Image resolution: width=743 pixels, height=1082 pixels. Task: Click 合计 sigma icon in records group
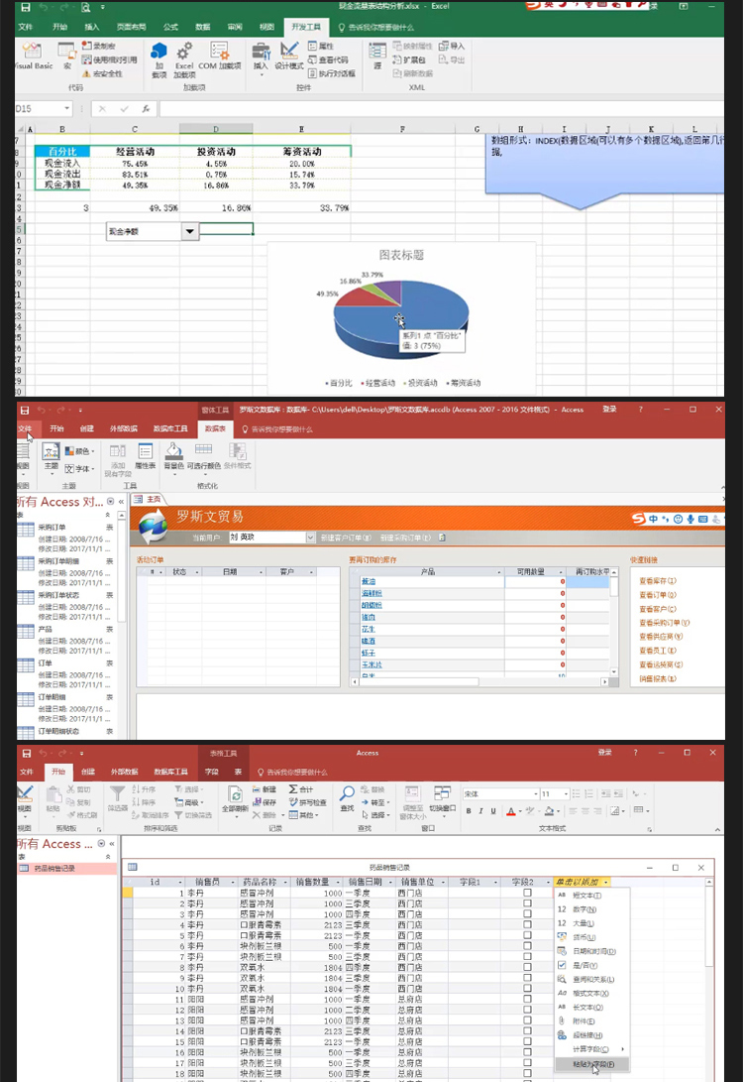[301, 788]
